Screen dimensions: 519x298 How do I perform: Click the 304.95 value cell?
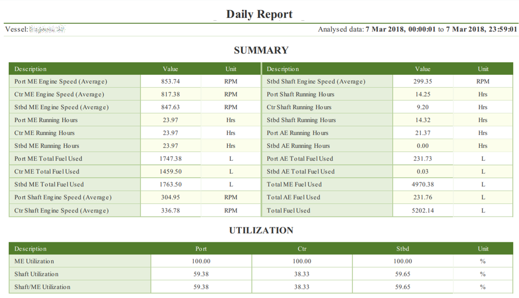pyautogui.click(x=170, y=198)
